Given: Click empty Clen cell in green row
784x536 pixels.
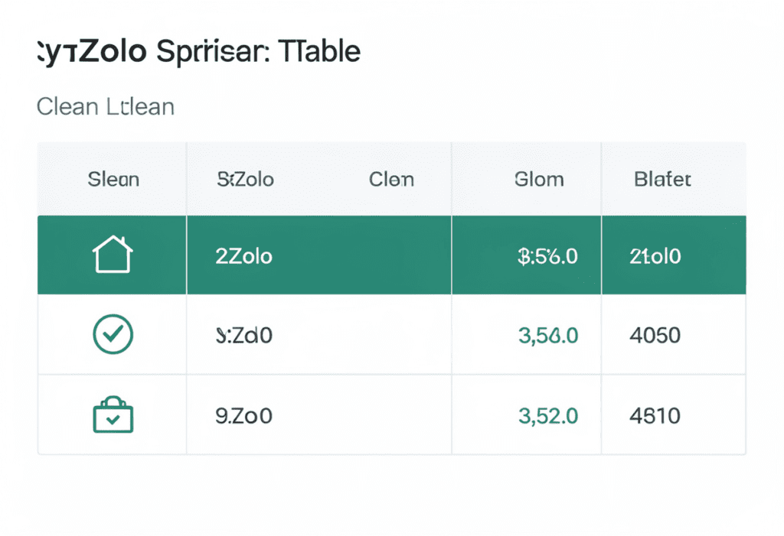Looking at the screenshot, I should (x=391, y=255).
